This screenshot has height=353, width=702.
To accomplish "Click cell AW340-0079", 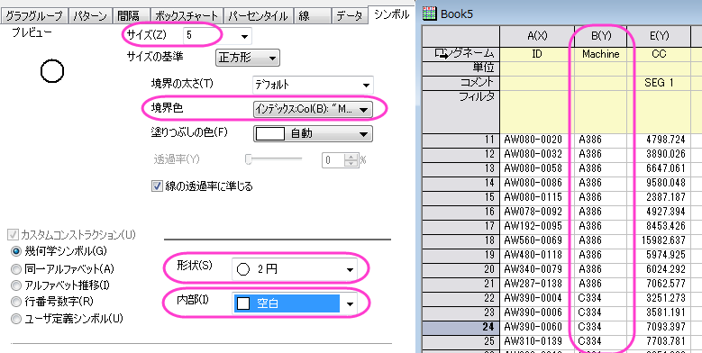I will (x=537, y=269).
